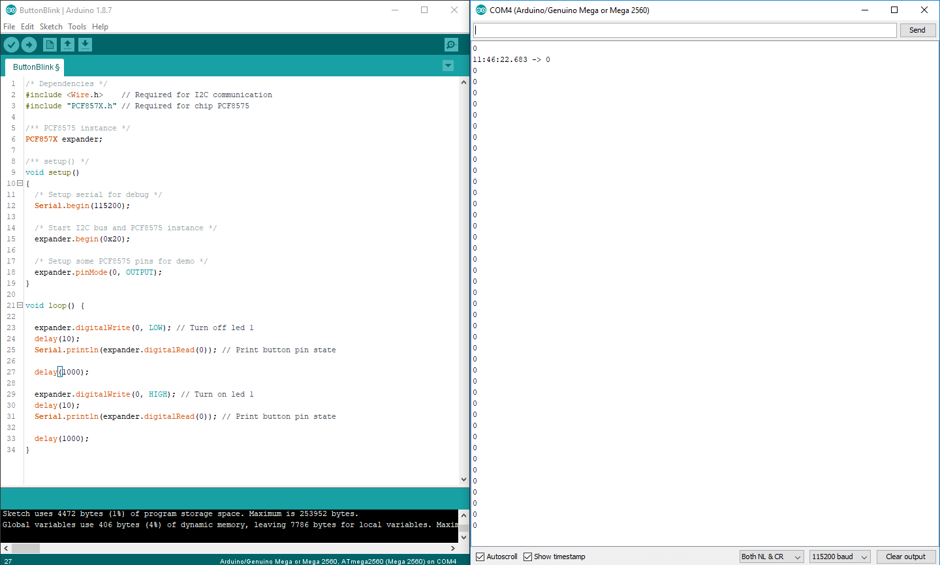Collapse the loop() code fold marker

point(20,305)
